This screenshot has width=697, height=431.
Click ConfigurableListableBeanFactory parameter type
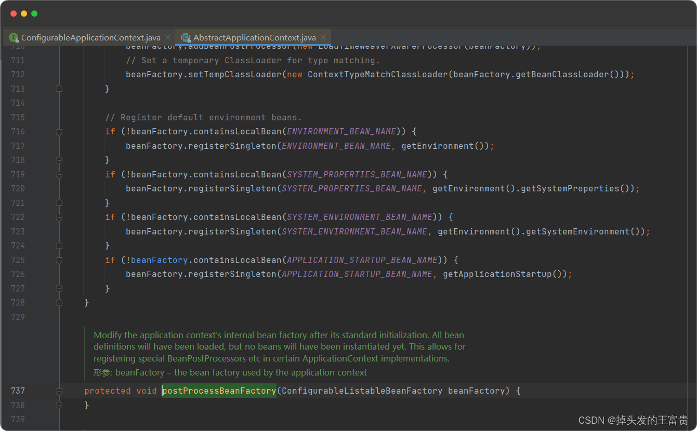point(362,391)
